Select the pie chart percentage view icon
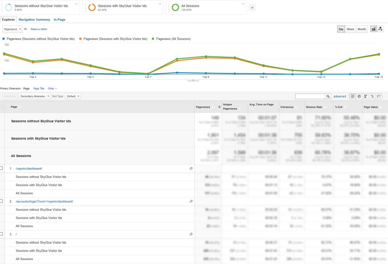The width and height of the screenshot is (388, 264). (x=359, y=96)
